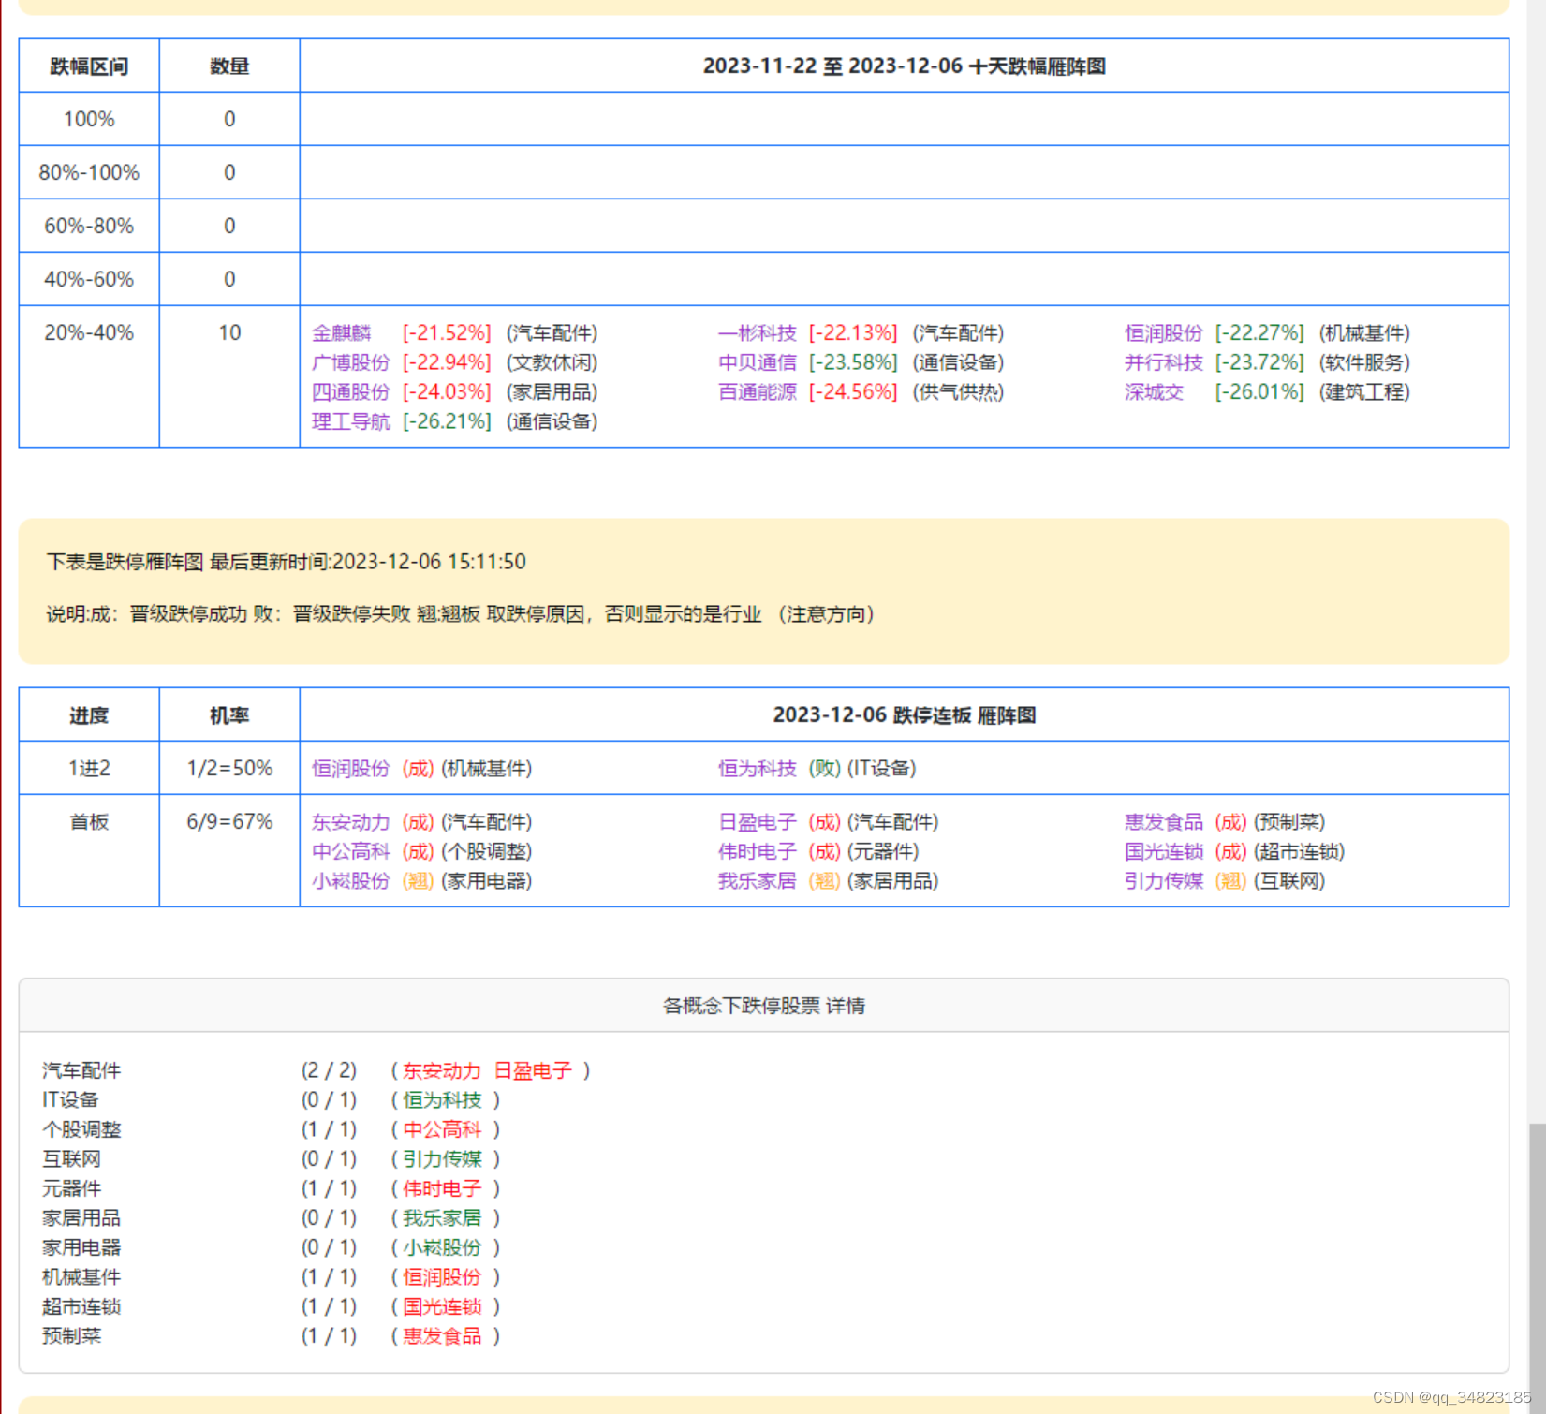Click the 说明 legend note line

point(460,614)
